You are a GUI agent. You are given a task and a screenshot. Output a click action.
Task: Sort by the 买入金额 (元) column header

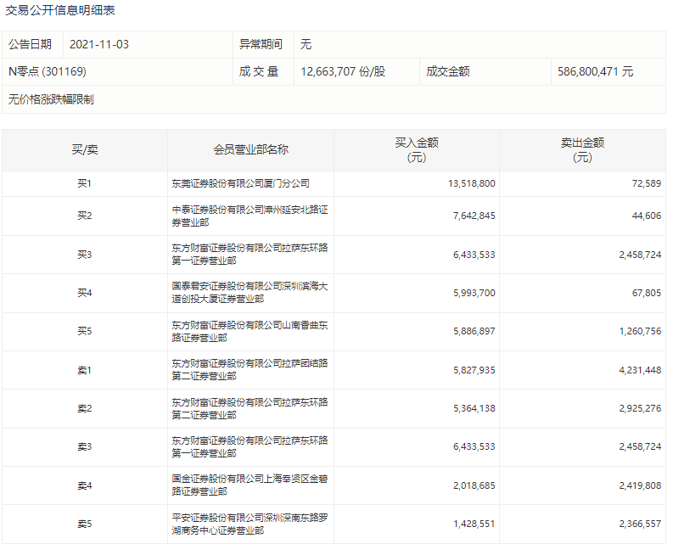(x=416, y=149)
